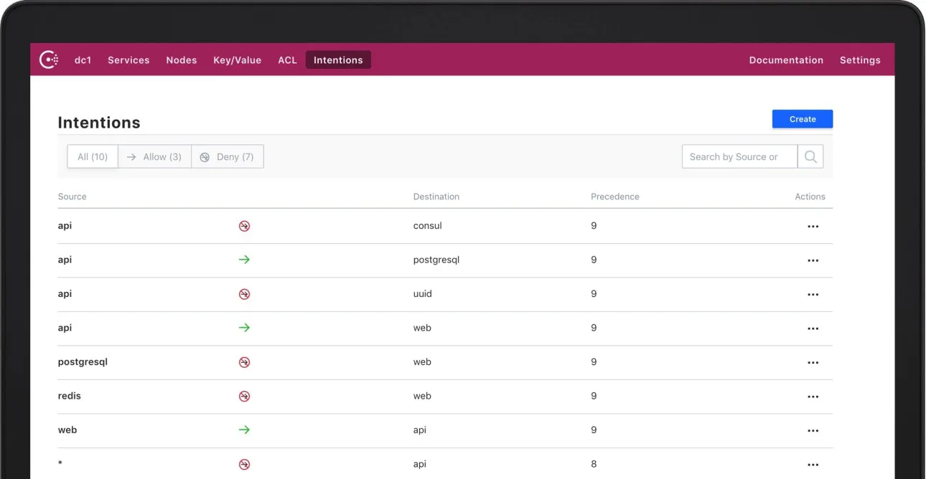Filter intentions by Deny (7)
Image resolution: width=926 pixels, height=479 pixels.
click(228, 156)
